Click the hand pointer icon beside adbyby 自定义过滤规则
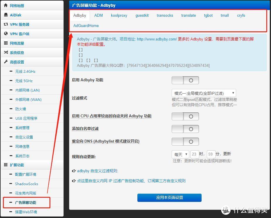The height and width of the screenshot is (218, 271). [x=74, y=171]
